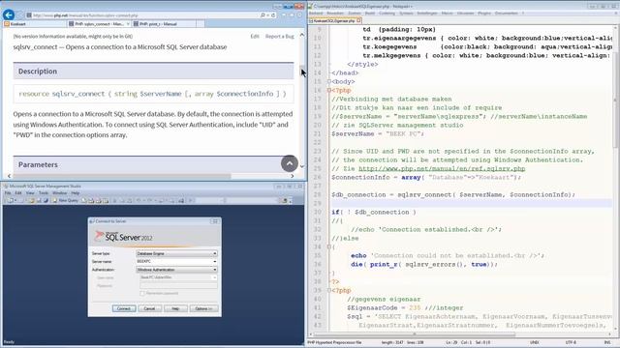Viewport: 620px width, 348px height.
Task: Open Edit menu in Management Studio
Action: (18, 193)
